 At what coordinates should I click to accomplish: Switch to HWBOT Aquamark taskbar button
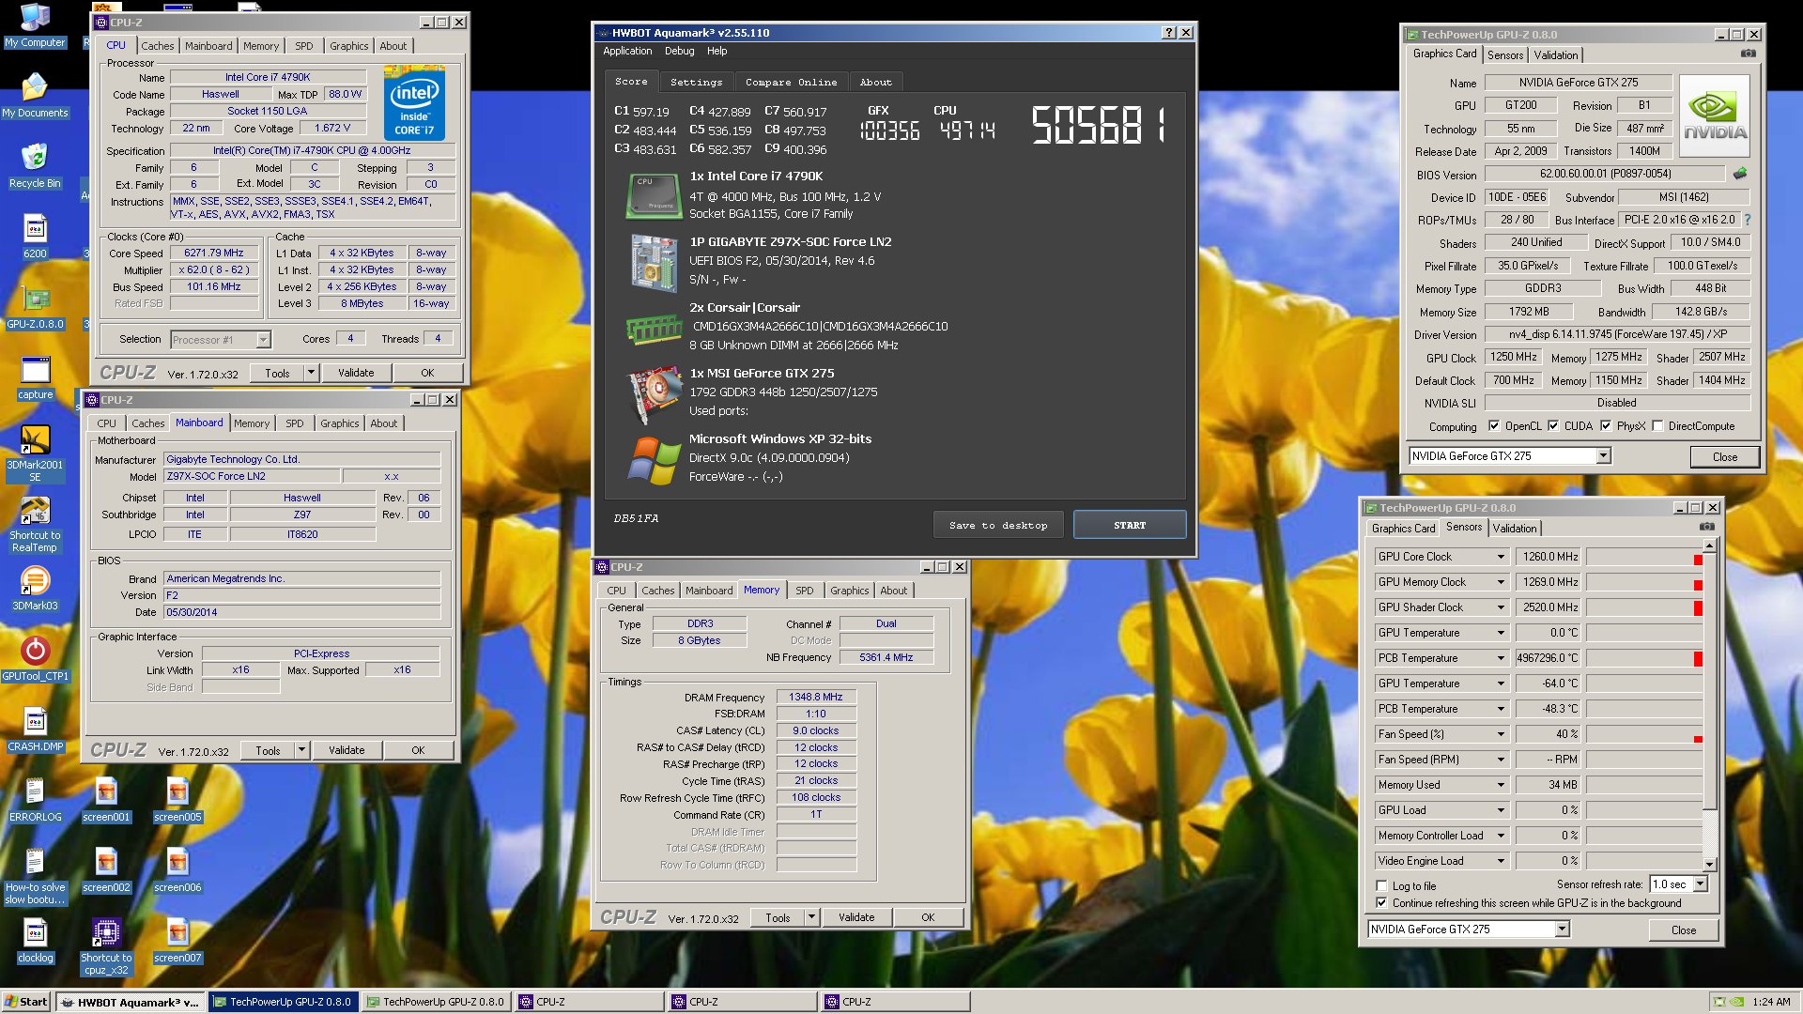coord(130,1002)
